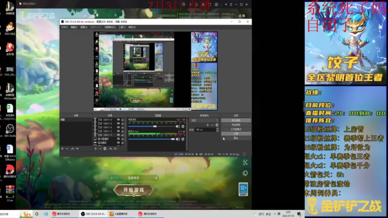Select the scene entry in scenes list
Viewport: 388px width, 218px height.
click(76, 120)
